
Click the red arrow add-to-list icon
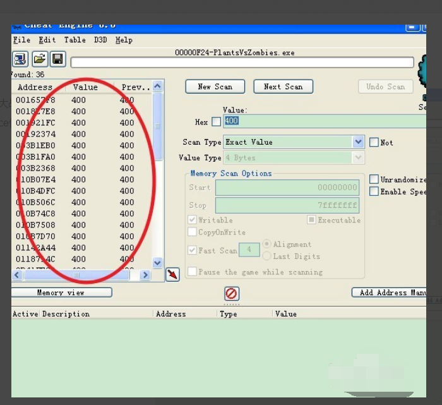pyautogui.click(x=172, y=274)
